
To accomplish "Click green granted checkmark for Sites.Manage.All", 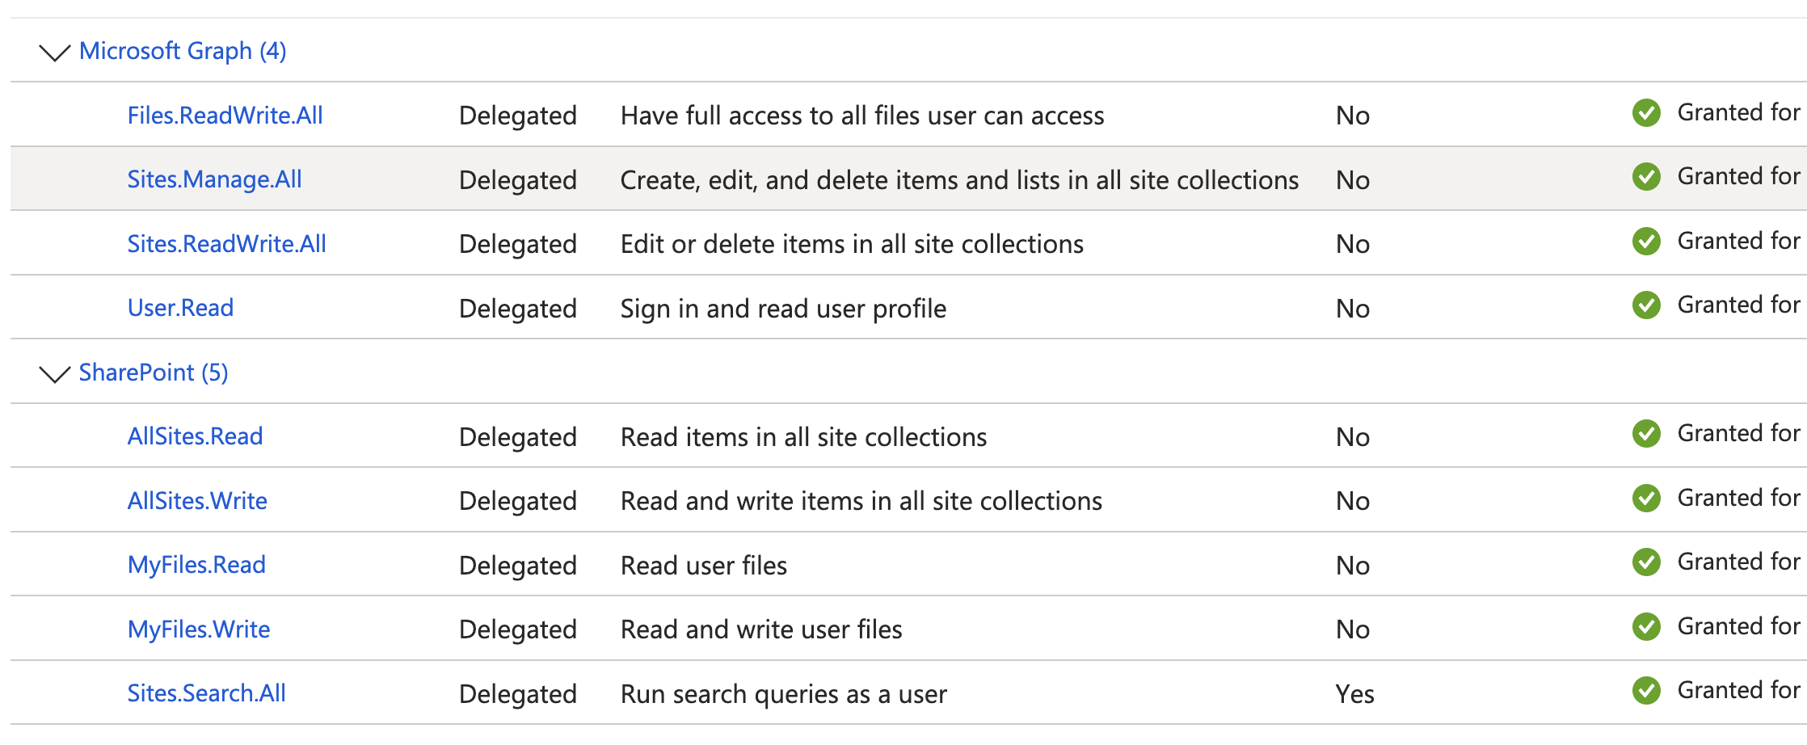I will tap(1646, 176).
